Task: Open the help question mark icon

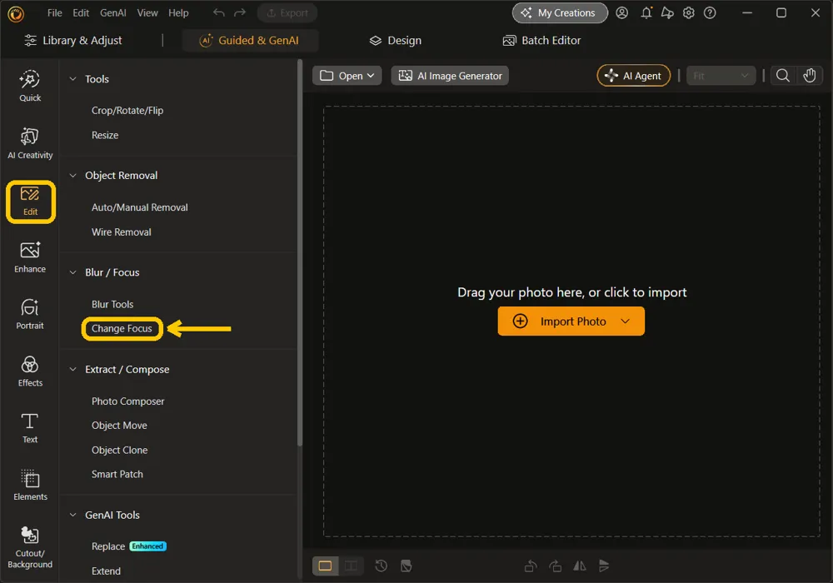Action: [710, 12]
